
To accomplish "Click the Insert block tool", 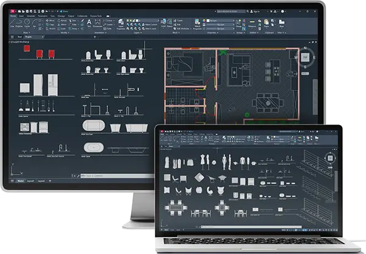I will [163, 23].
